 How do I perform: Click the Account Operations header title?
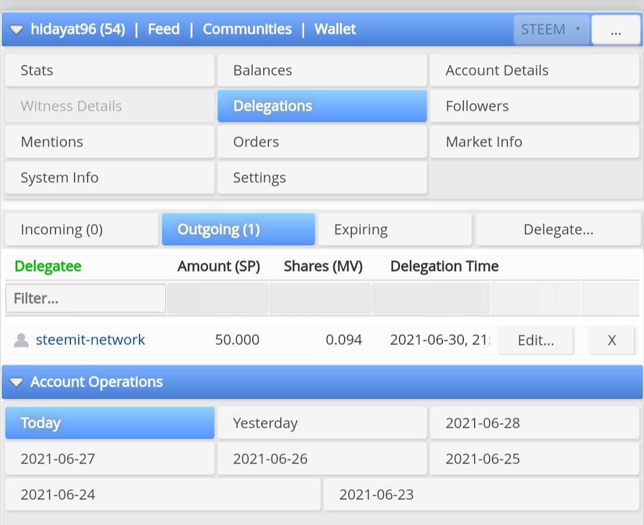tap(97, 382)
